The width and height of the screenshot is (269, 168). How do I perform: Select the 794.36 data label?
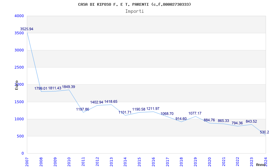tap(237, 123)
